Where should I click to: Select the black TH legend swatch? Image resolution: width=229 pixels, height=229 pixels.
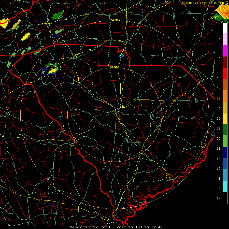pos(225,198)
